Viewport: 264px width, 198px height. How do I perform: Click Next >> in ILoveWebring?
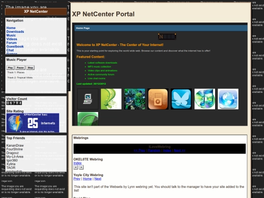pyautogui.click(x=179, y=151)
